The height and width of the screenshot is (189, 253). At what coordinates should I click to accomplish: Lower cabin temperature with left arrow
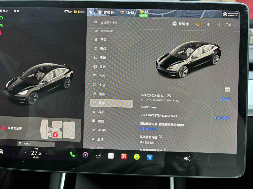pyautogui.click(x=26, y=152)
